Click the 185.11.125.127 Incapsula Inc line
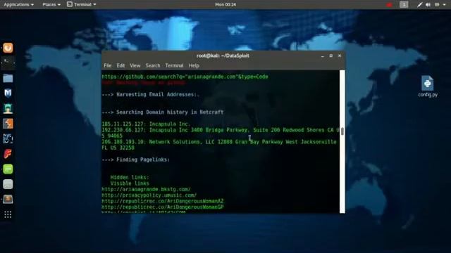The height and width of the screenshot is (253, 451). pyautogui.click(x=146, y=124)
